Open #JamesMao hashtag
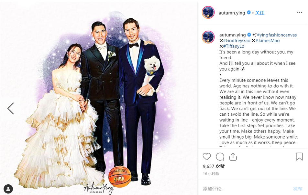308x195 pixels. pyautogui.click(x=267, y=41)
